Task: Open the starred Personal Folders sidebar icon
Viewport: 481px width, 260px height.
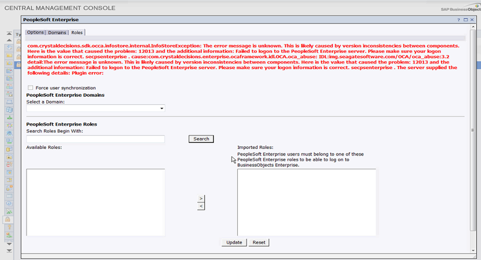Action: [x=9, y=63]
